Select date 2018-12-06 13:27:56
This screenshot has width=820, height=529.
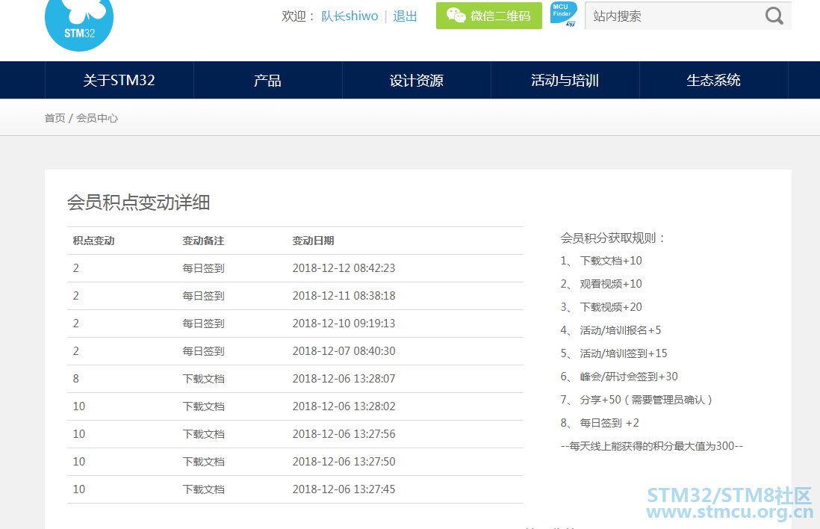(344, 434)
